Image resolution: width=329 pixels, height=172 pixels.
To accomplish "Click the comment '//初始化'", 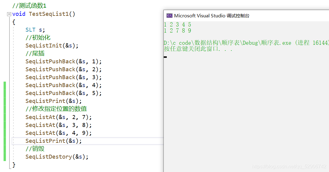I will (x=38, y=38).
